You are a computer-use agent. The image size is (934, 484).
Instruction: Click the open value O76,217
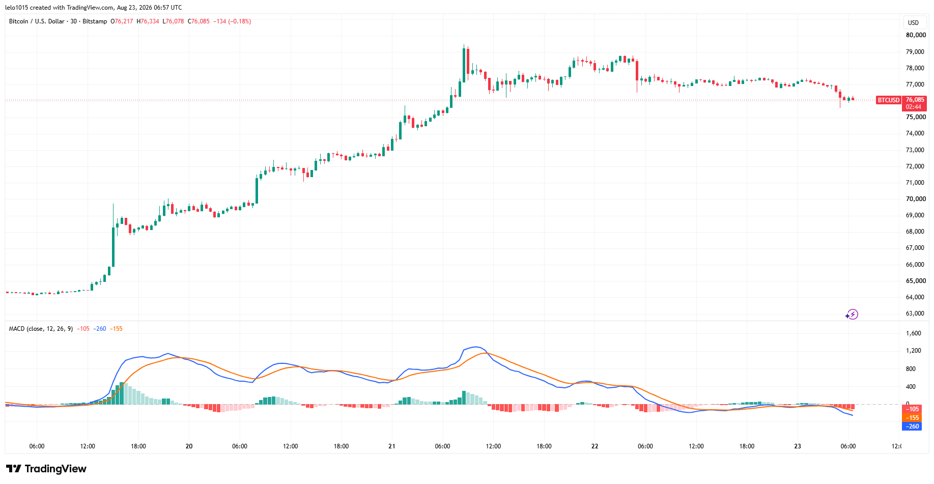pos(122,21)
